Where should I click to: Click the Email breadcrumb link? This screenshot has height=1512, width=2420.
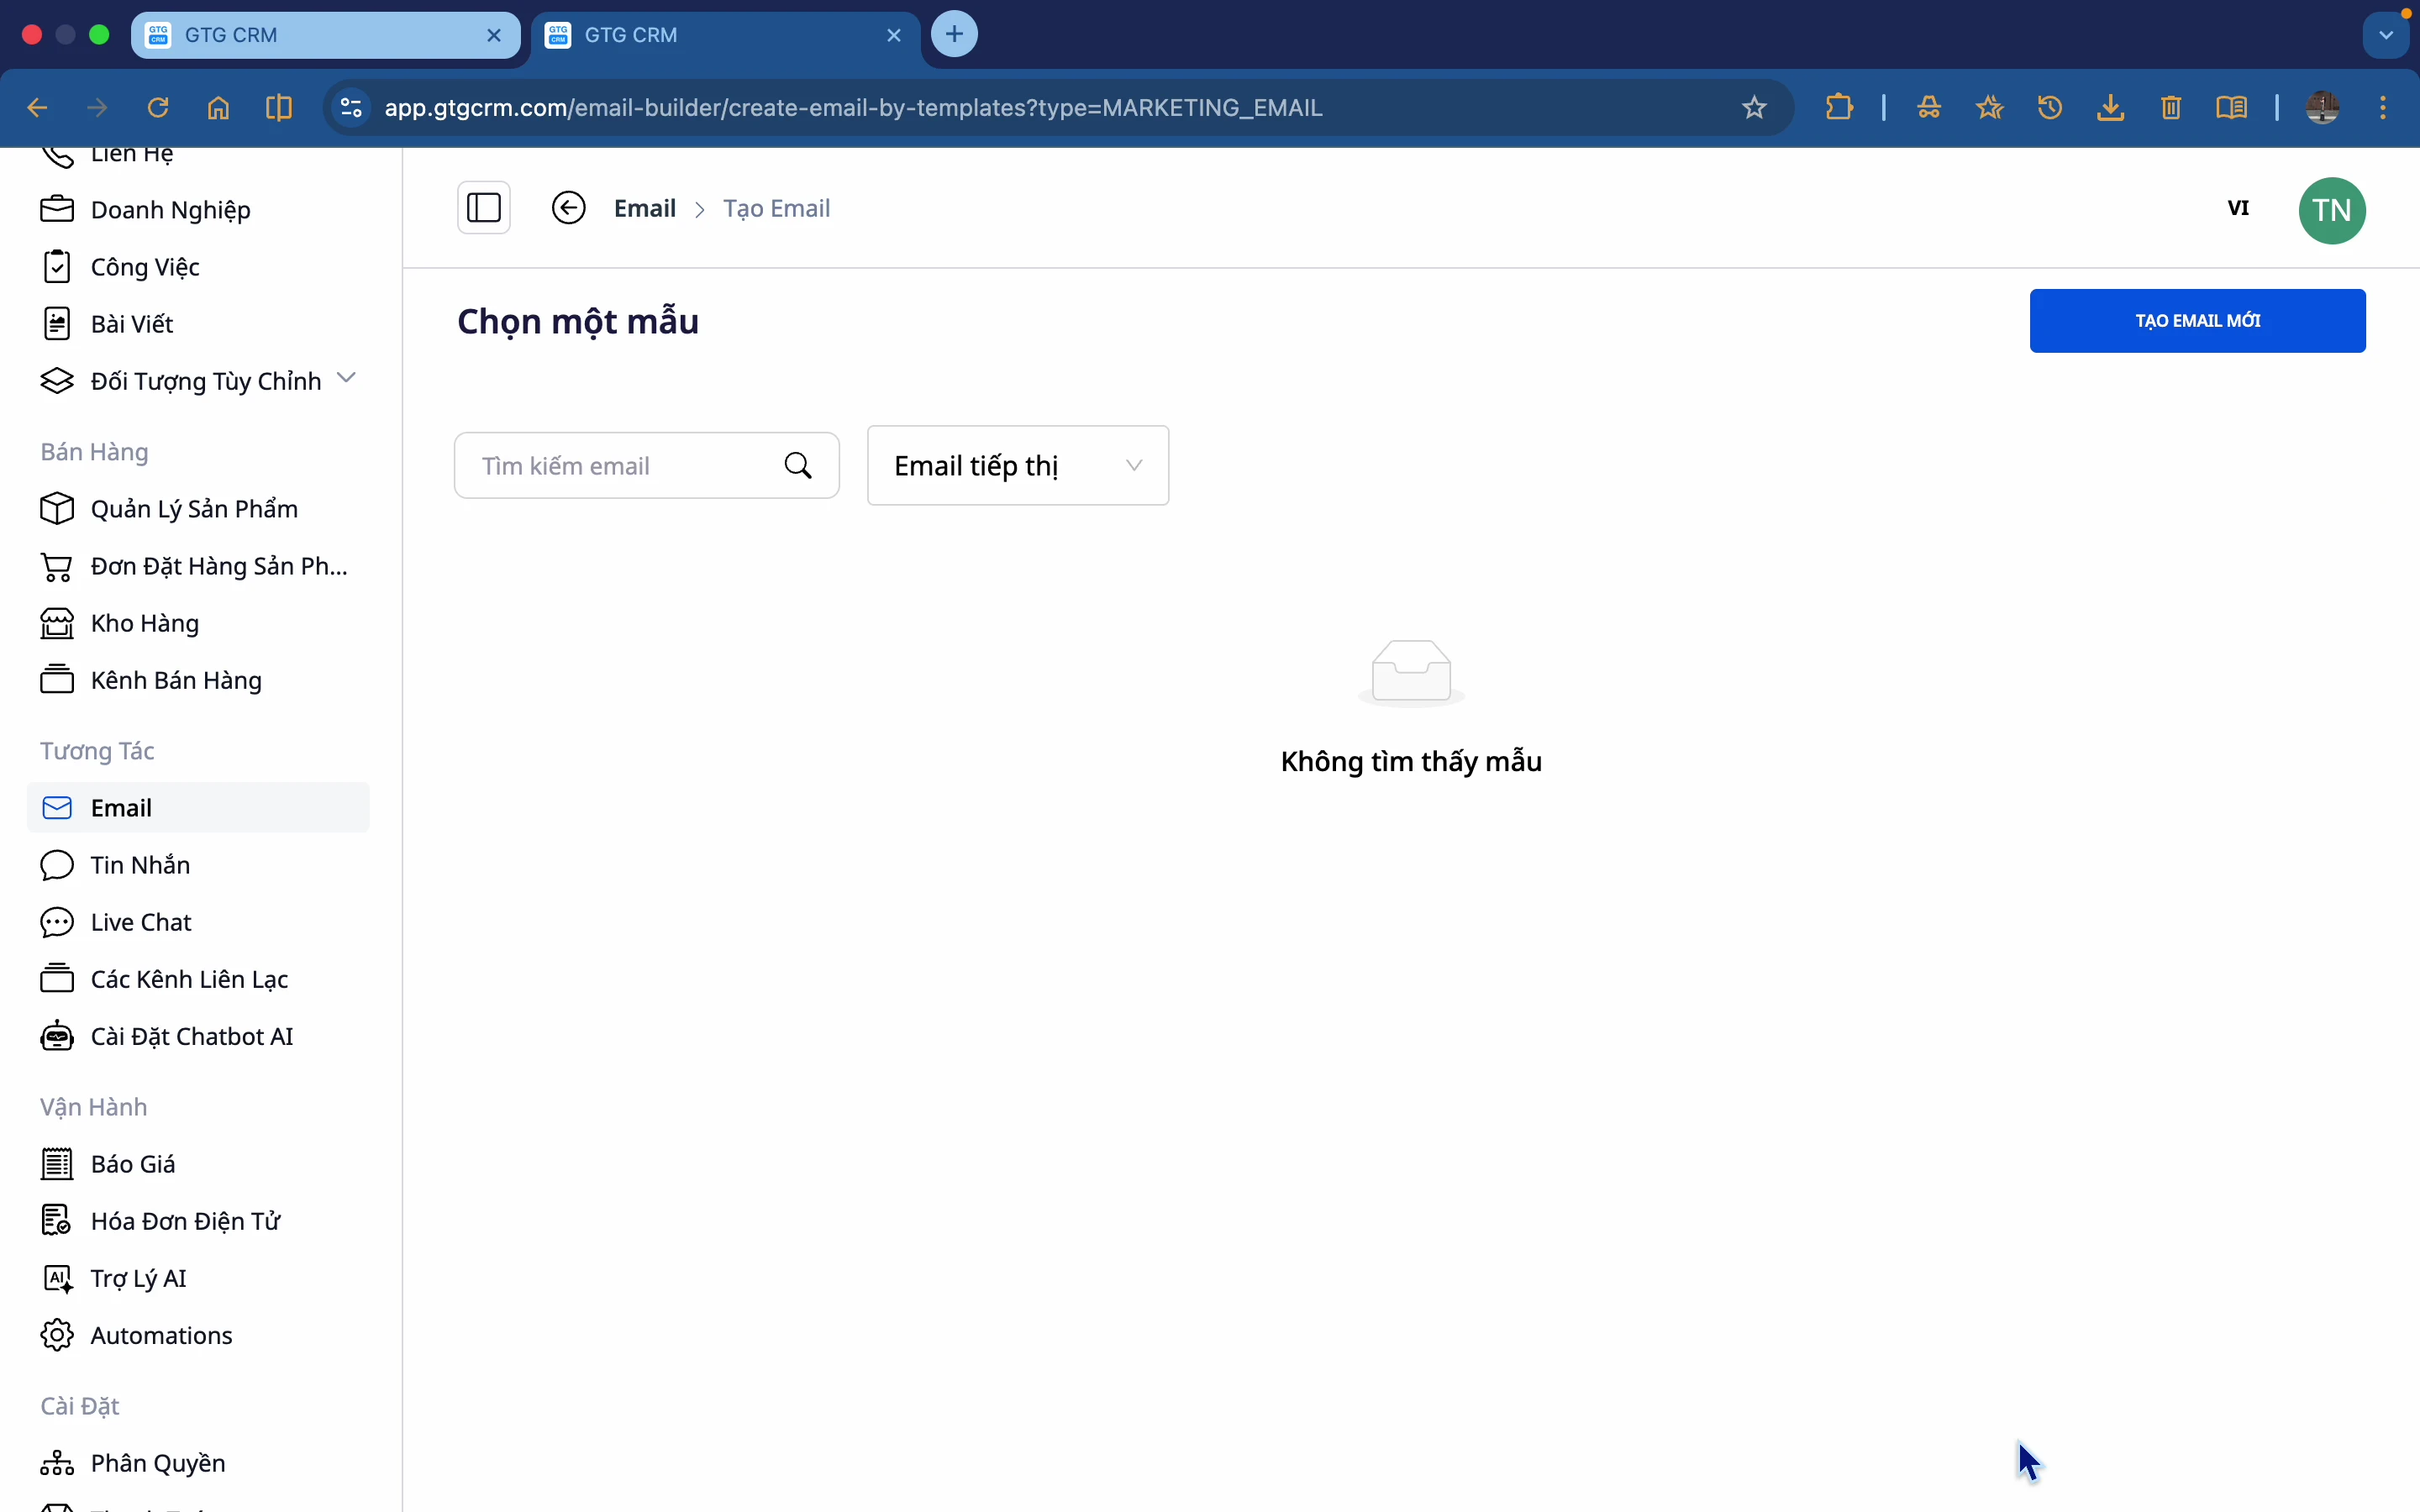click(645, 208)
